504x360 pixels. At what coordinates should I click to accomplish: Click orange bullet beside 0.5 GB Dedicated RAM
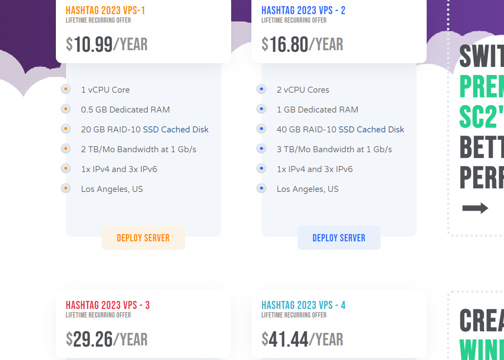pos(66,109)
